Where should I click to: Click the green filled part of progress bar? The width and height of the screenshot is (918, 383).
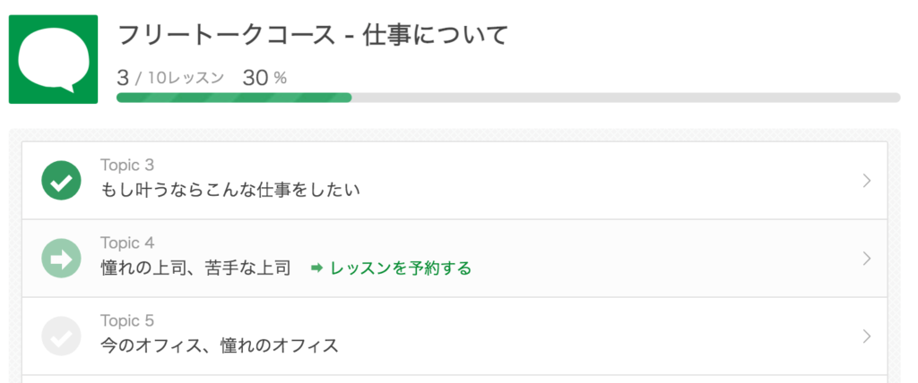coord(234,98)
